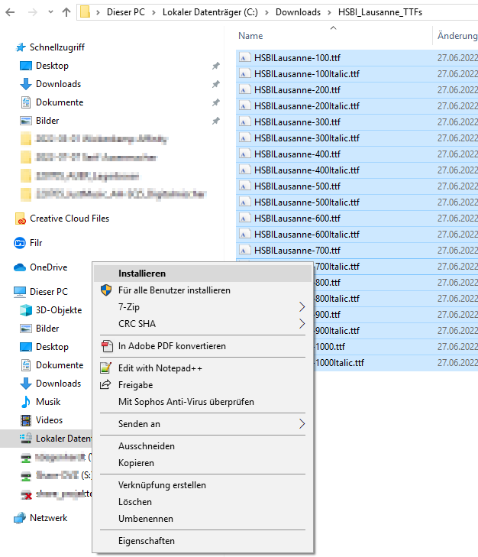
Task: Choose Installieren from the context menu
Action: click(x=142, y=274)
